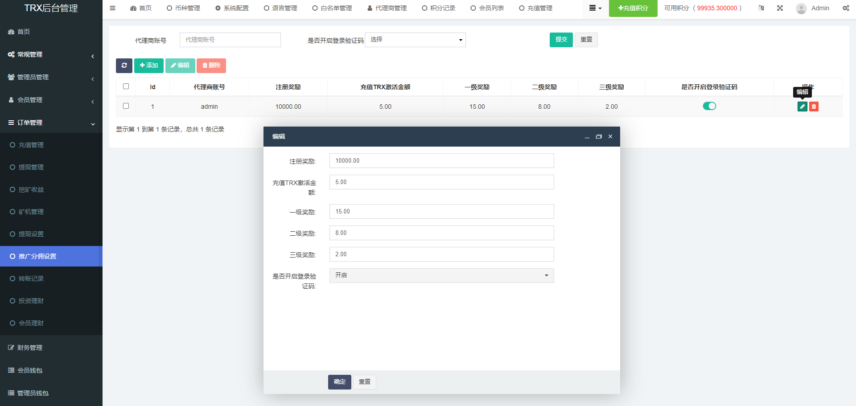Open the 是否开启登录验证码 filter dropdown
Image resolution: width=856 pixels, height=406 pixels.
415,40
